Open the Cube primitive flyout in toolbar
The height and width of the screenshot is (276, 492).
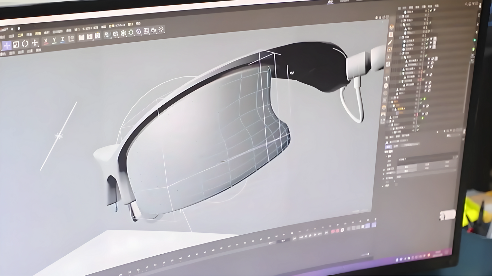tap(107, 34)
